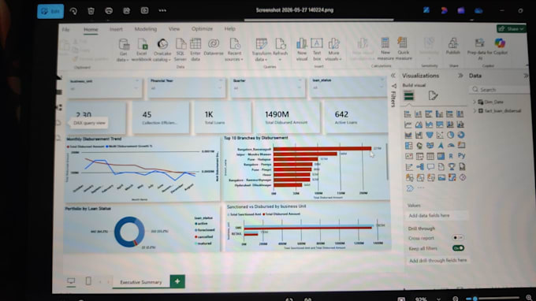Click the photo viewer delete trash icon
This screenshot has width=536, height=301.
coord(91,11)
